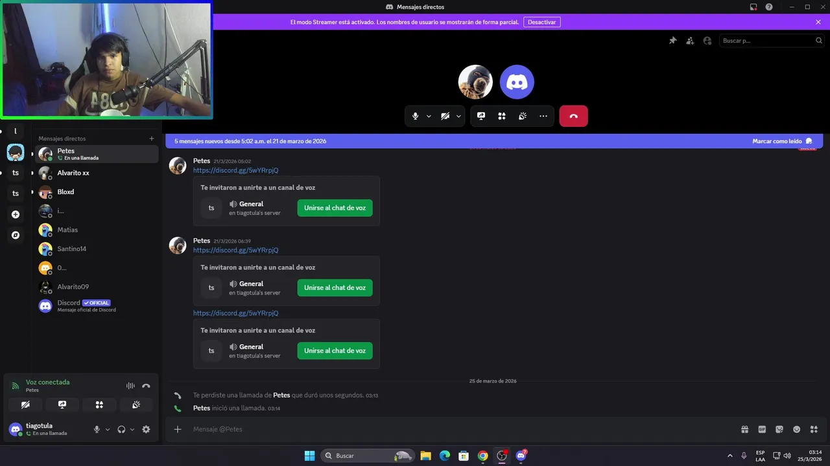Attach file with plus in message box

pos(178,429)
